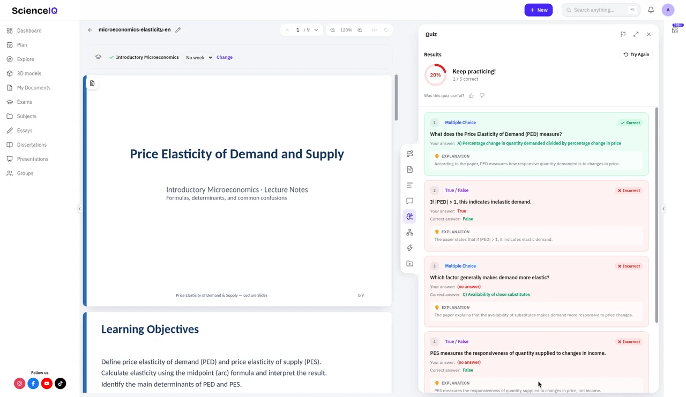Flag this quiz
The image size is (686, 397).
click(x=623, y=34)
